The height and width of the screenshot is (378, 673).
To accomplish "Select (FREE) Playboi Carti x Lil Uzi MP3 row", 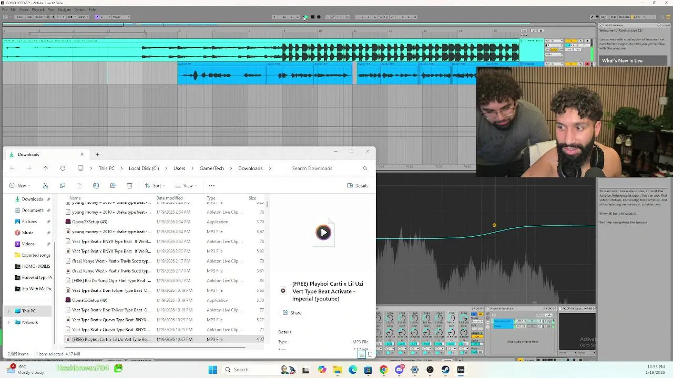I will click(165, 339).
